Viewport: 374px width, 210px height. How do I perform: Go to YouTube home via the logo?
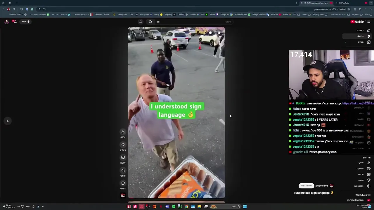(x=357, y=22)
